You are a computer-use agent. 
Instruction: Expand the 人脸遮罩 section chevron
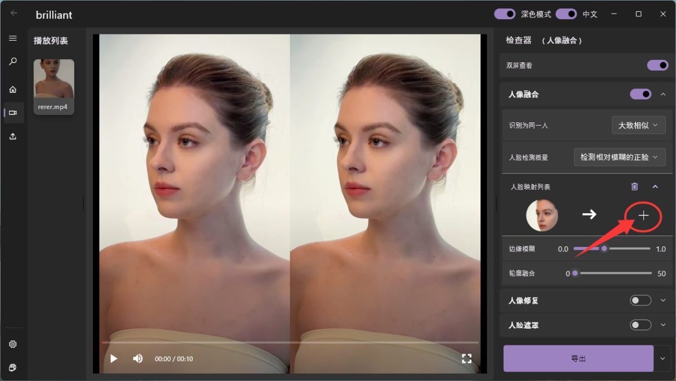pyautogui.click(x=663, y=325)
